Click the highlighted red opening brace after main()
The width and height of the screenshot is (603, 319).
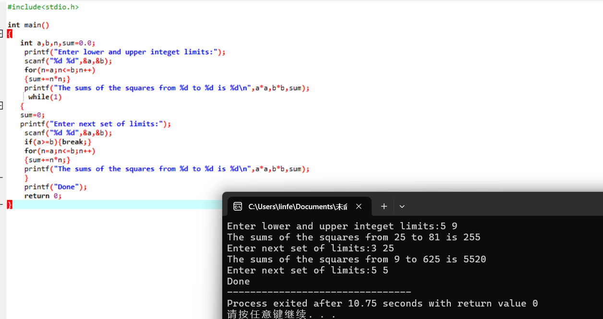point(10,34)
